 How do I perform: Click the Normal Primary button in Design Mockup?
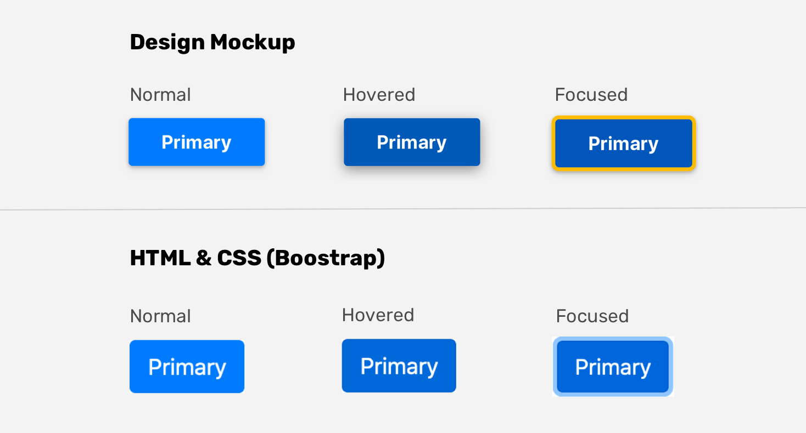coord(197,142)
